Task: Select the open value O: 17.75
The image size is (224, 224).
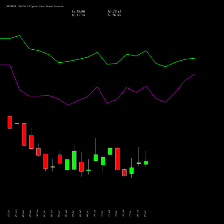Action: (x=78, y=15)
